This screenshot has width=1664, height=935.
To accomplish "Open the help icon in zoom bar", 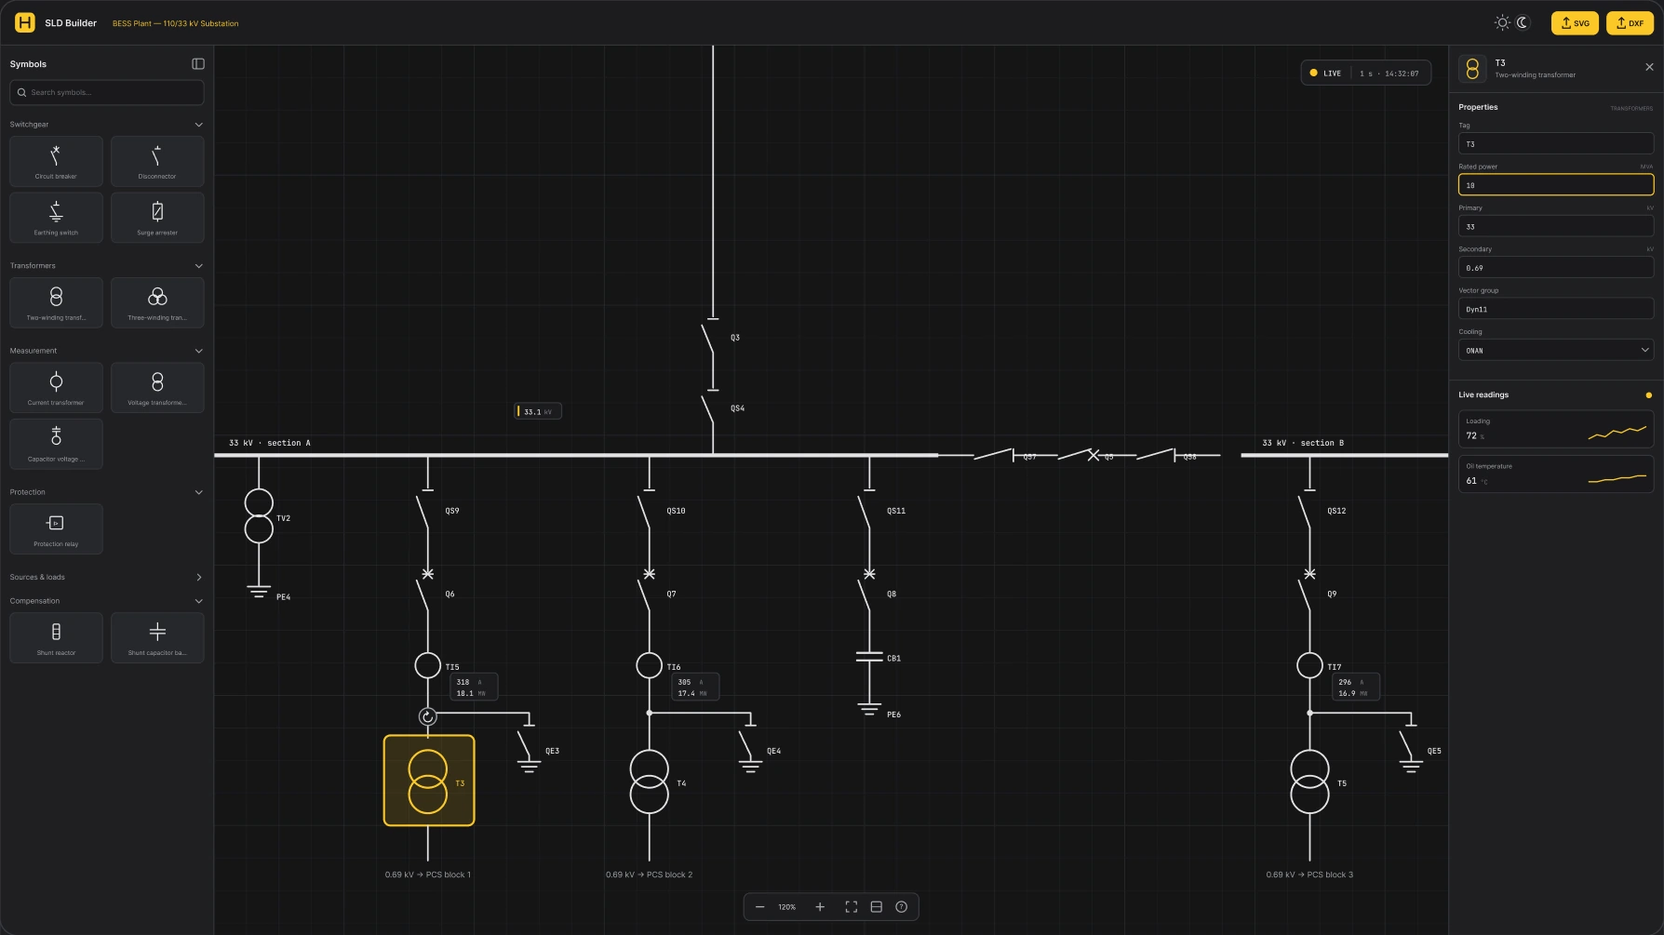I will 901,907.
